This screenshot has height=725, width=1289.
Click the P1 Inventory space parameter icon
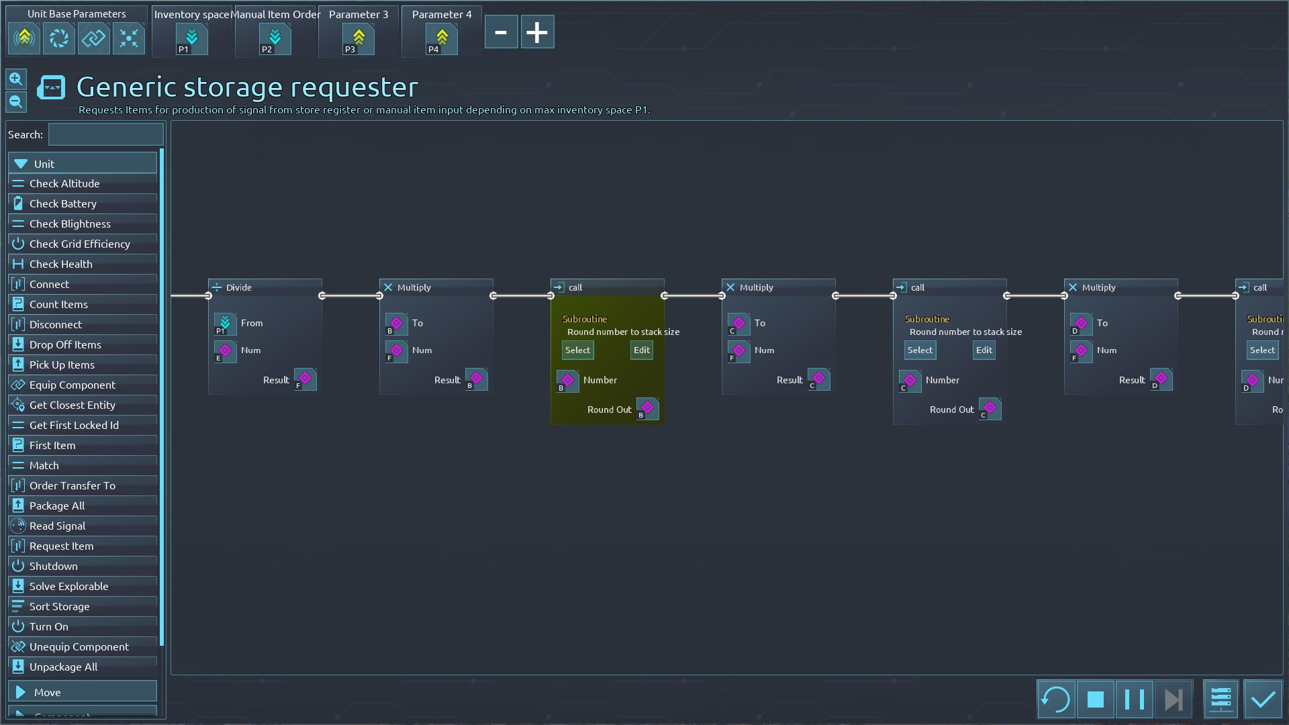191,39
